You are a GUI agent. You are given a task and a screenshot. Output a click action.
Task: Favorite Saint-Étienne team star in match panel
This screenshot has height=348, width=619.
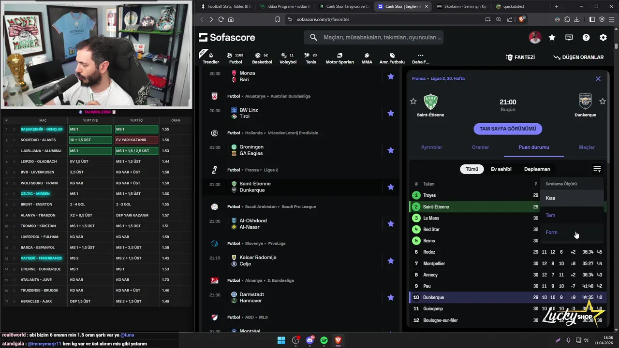[x=413, y=101]
